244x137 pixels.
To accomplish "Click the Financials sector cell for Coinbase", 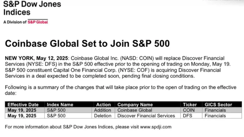I will pos(215,110).
